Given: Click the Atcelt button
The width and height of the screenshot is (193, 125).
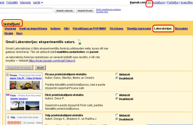Looking at the screenshot, I should point(40,67).
